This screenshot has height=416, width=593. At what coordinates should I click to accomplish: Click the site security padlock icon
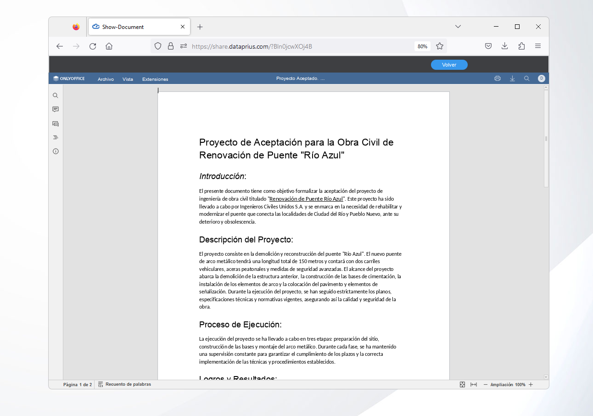tap(171, 46)
